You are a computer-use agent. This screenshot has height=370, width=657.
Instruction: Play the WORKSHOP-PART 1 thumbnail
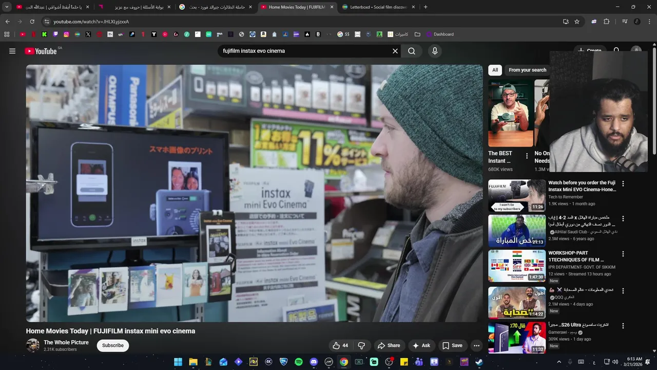pyautogui.click(x=517, y=266)
